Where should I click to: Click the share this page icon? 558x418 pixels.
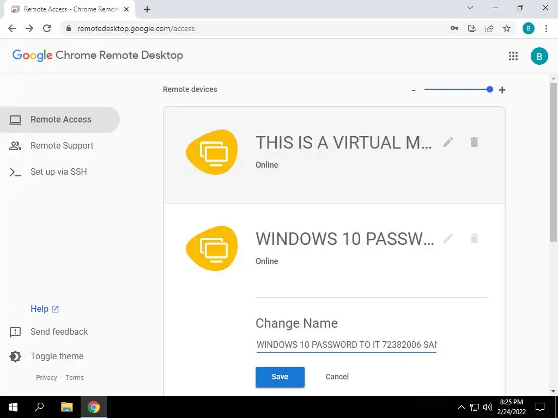[x=489, y=28]
